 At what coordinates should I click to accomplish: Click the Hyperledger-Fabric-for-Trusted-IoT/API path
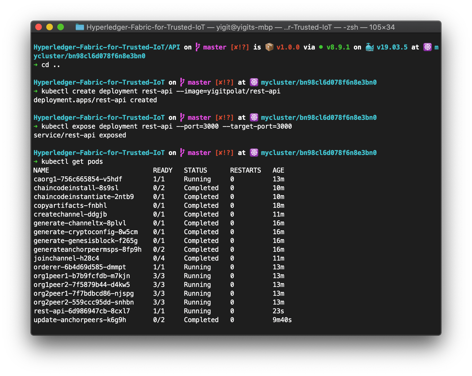107,47
